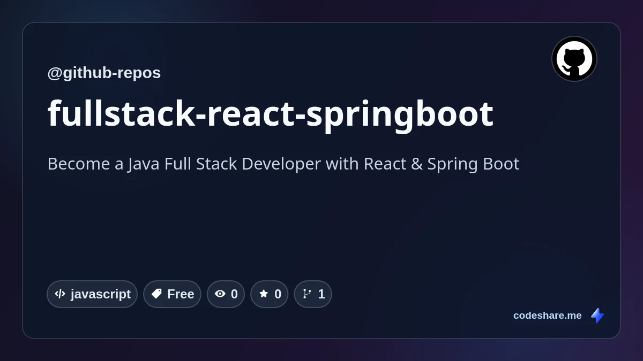The height and width of the screenshot is (361, 643).
Task: Open the @github-repos author handle
Action: 104,73
